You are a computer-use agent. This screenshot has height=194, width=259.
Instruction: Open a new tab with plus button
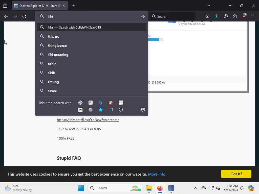[73, 6]
